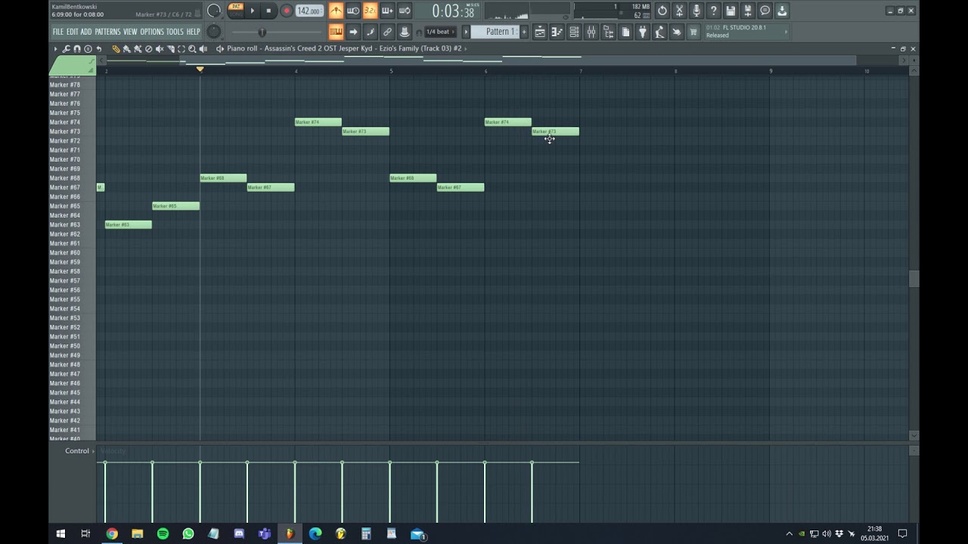This screenshot has width=968, height=544.
Task: Select the Playback speaker tool
Action: (x=203, y=48)
